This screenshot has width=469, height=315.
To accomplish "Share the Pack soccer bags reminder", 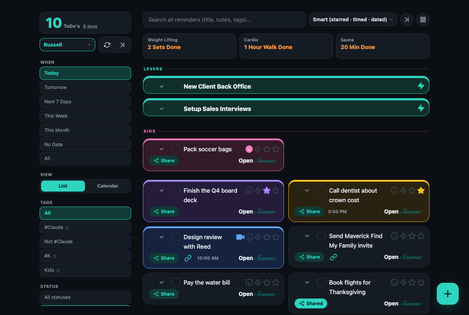I will point(164,161).
